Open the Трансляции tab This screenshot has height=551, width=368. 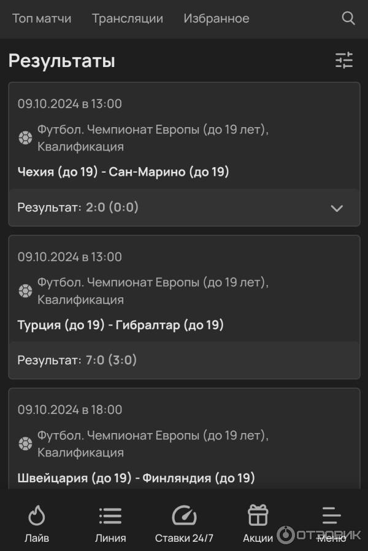point(127,18)
